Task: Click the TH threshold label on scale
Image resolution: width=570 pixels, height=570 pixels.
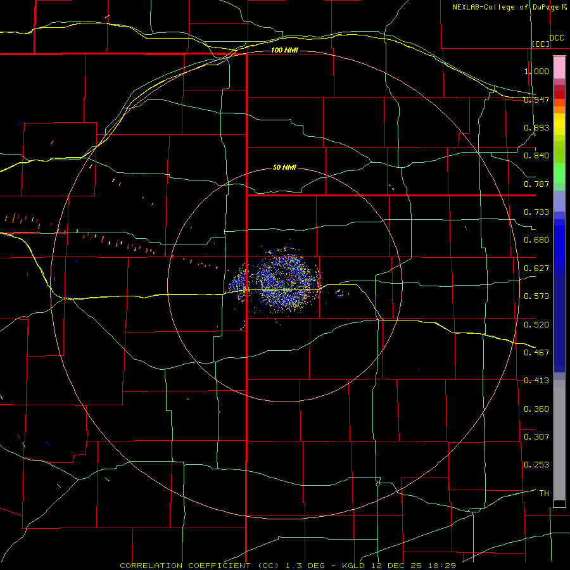Action: [x=544, y=493]
